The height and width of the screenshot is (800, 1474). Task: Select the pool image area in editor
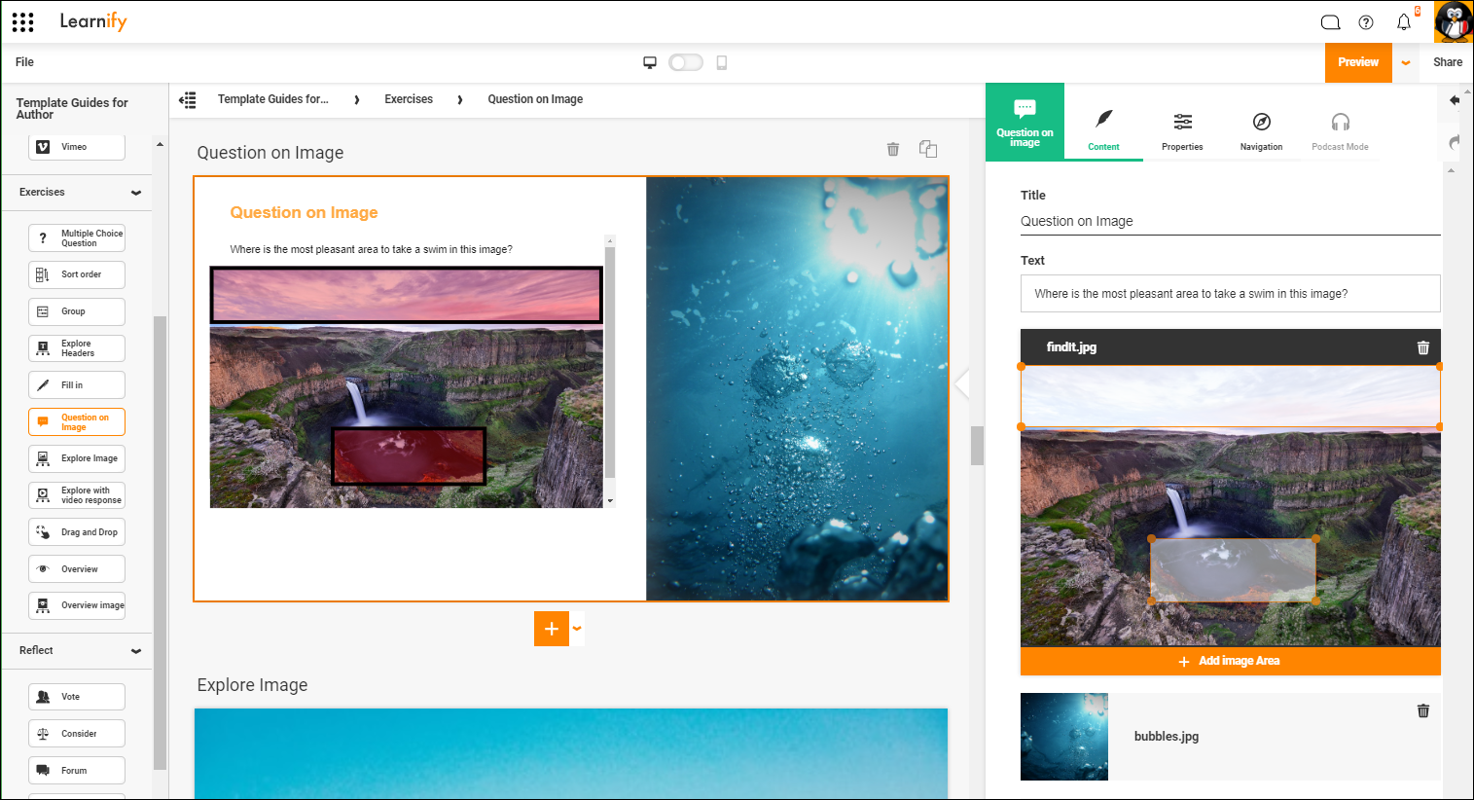click(x=1234, y=569)
